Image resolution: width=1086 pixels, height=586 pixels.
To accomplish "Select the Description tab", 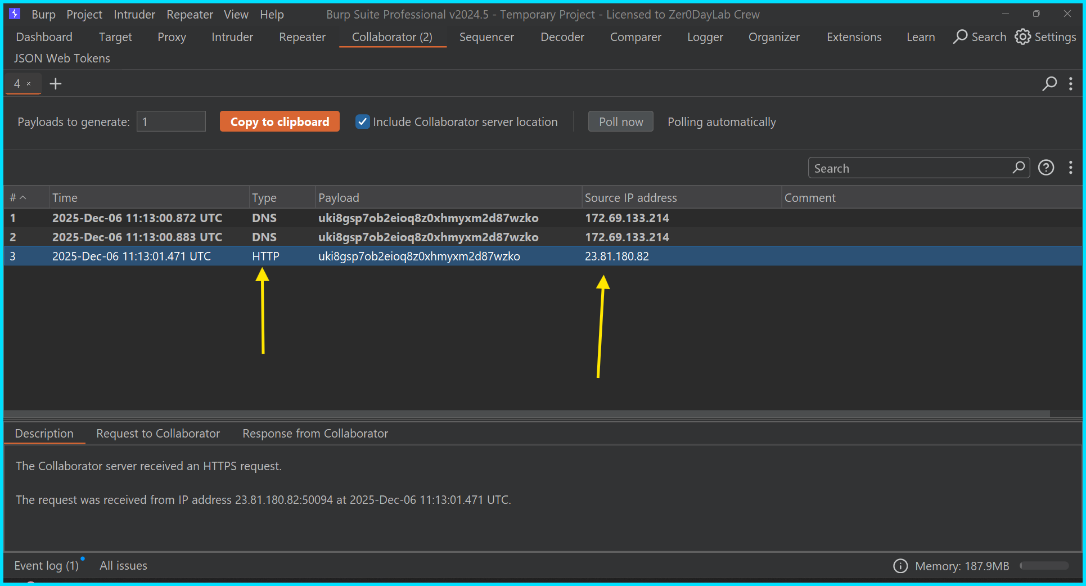I will click(44, 434).
